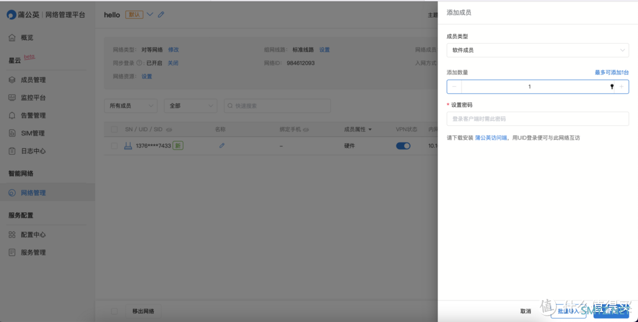Open 成员管理 in the sidebar

coord(33,80)
